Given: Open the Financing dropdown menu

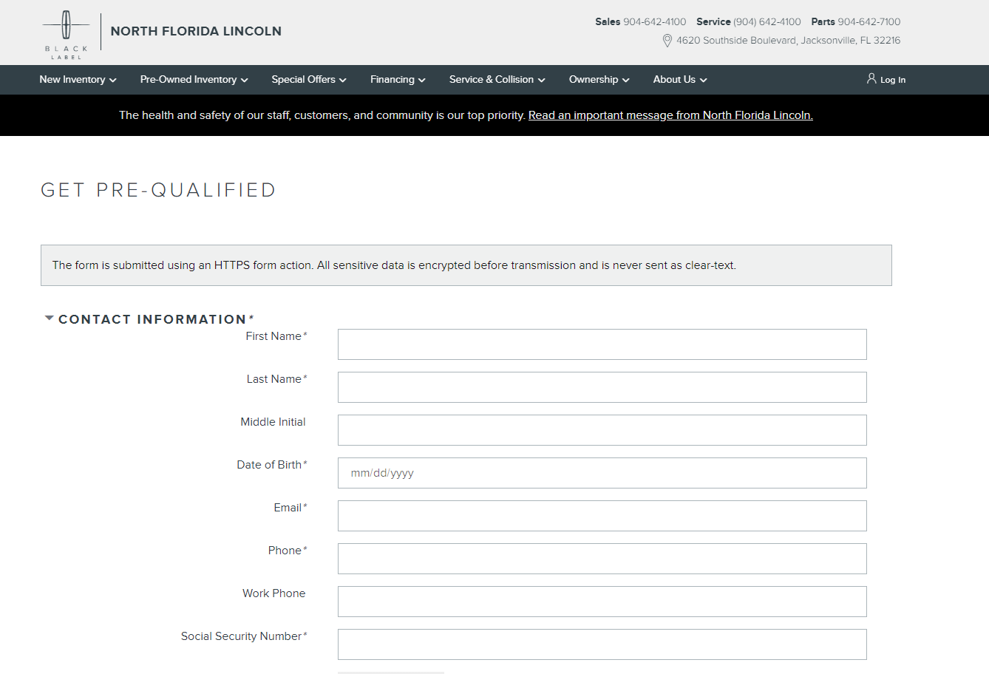Looking at the screenshot, I should (398, 80).
